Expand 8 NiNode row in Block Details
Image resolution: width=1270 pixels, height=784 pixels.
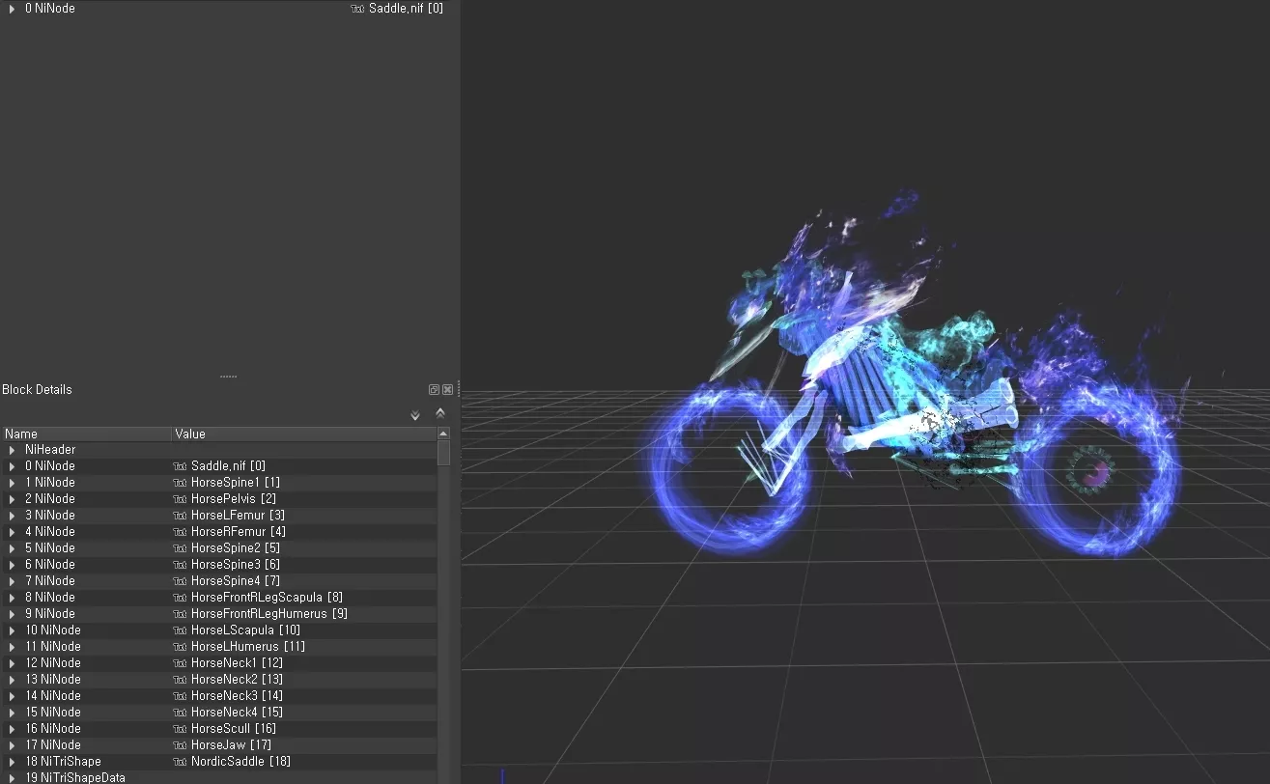click(x=12, y=598)
